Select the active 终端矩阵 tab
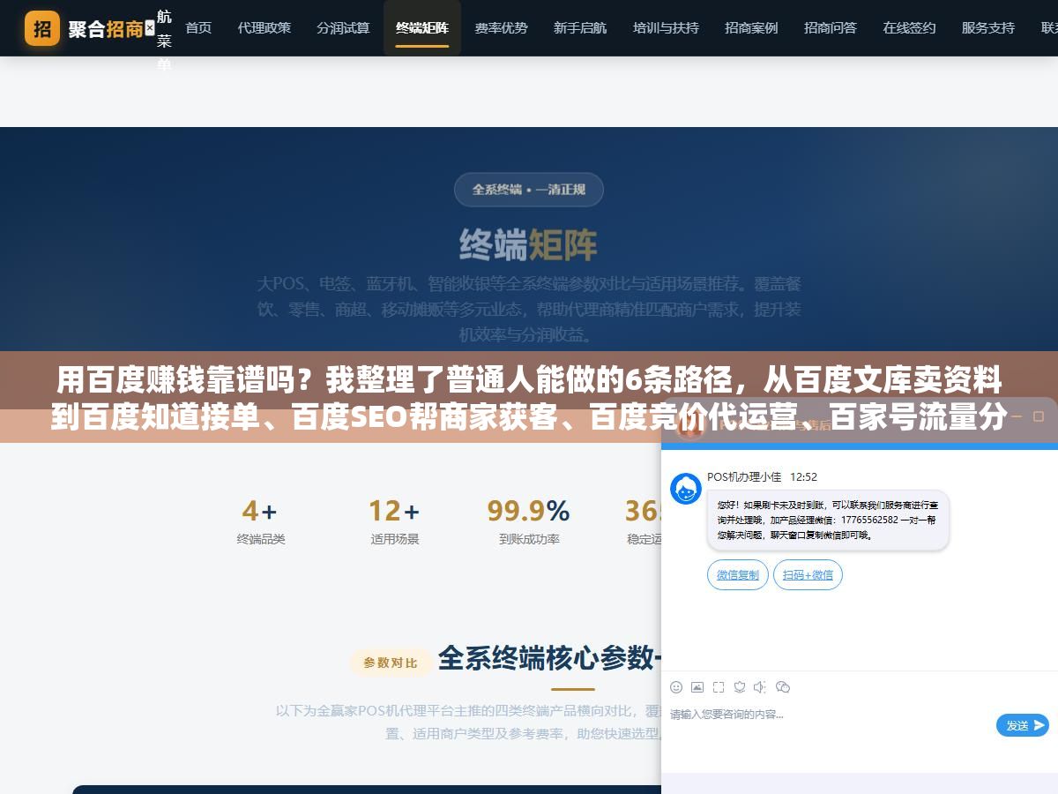Image resolution: width=1058 pixels, height=794 pixels. (422, 28)
